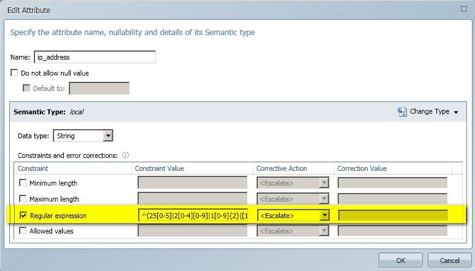Viewport: 475px width, 271px height.
Task: Click the Allowed values correction value field
Action: coord(393,231)
